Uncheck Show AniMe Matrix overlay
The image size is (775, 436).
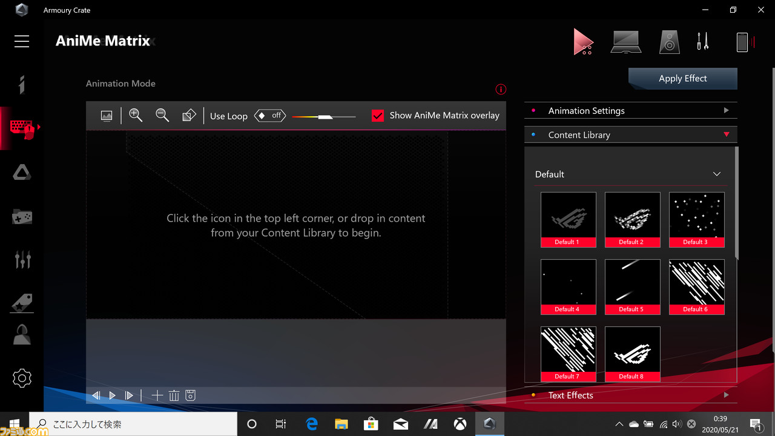point(378,116)
